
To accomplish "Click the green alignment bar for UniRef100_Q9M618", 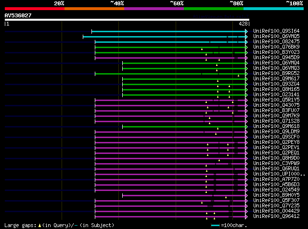I will tap(184, 127).
